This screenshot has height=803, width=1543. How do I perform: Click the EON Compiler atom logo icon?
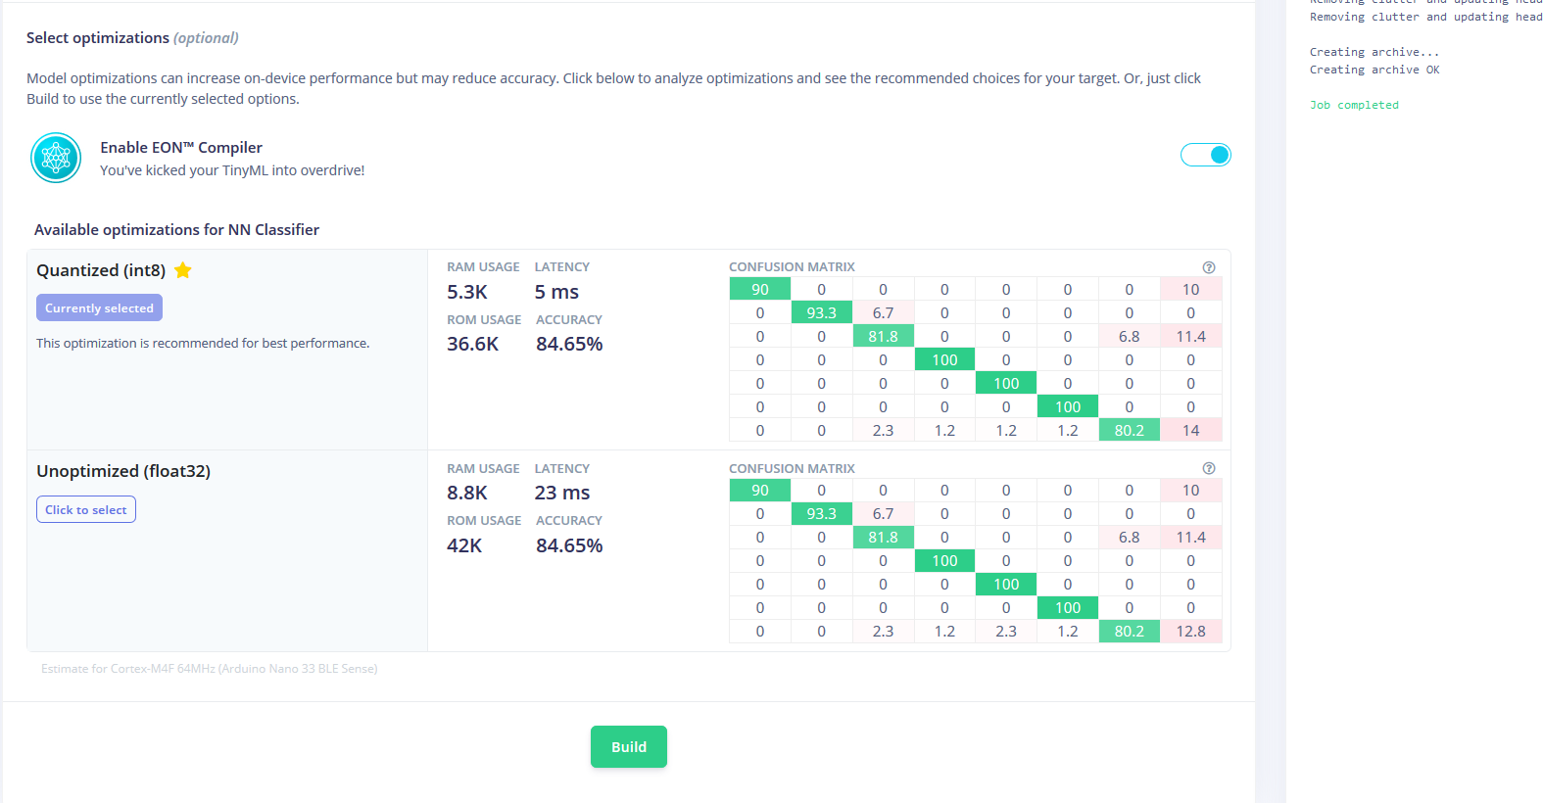[56, 158]
